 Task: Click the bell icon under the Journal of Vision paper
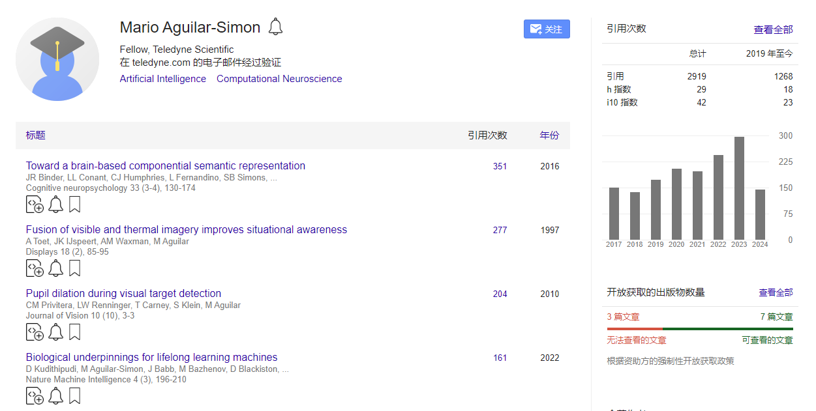click(56, 332)
